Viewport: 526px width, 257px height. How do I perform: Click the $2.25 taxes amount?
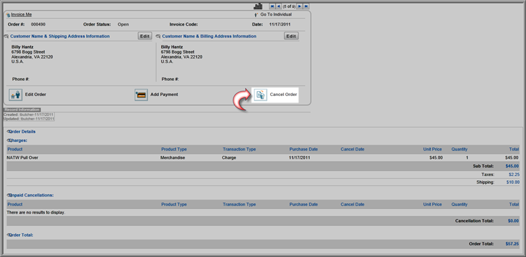point(514,174)
